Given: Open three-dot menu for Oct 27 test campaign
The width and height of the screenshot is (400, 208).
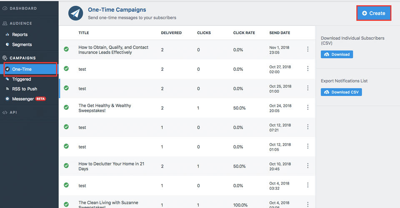Looking at the screenshot, I should (308, 69).
